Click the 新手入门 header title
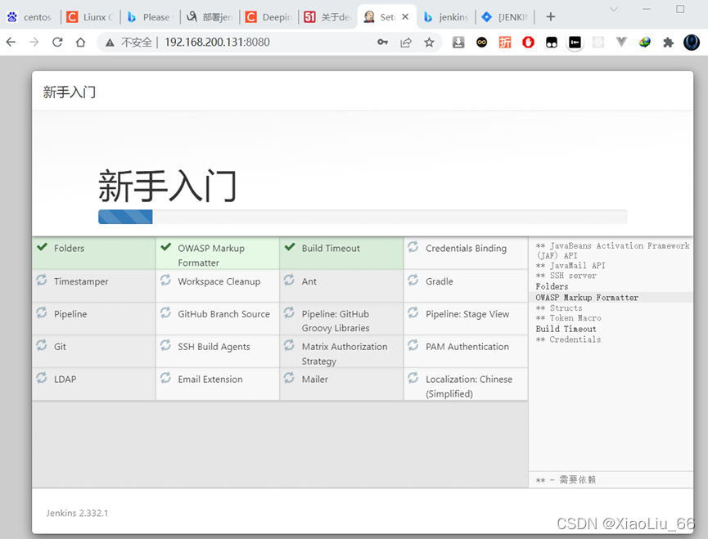Image resolution: width=708 pixels, height=539 pixels. pyautogui.click(x=69, y=92)
